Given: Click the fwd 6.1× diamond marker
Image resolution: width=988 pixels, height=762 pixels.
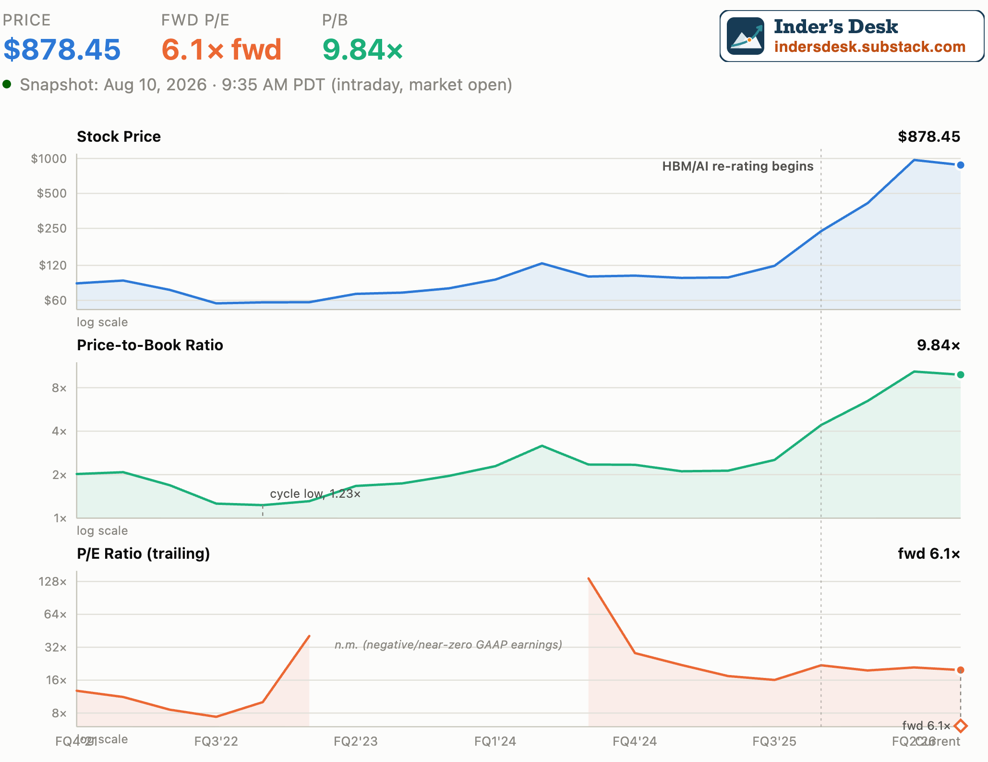Looking at the screenshot, I should click(961, 725).
